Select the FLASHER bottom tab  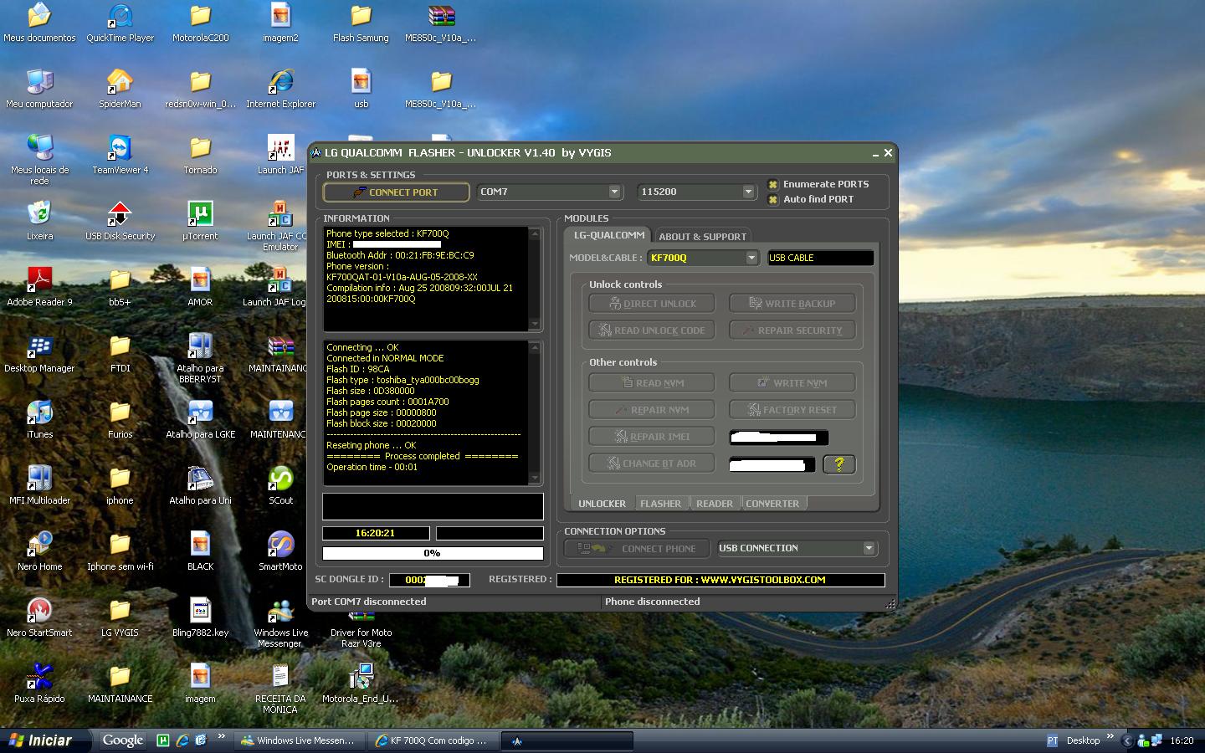point(660,504)
